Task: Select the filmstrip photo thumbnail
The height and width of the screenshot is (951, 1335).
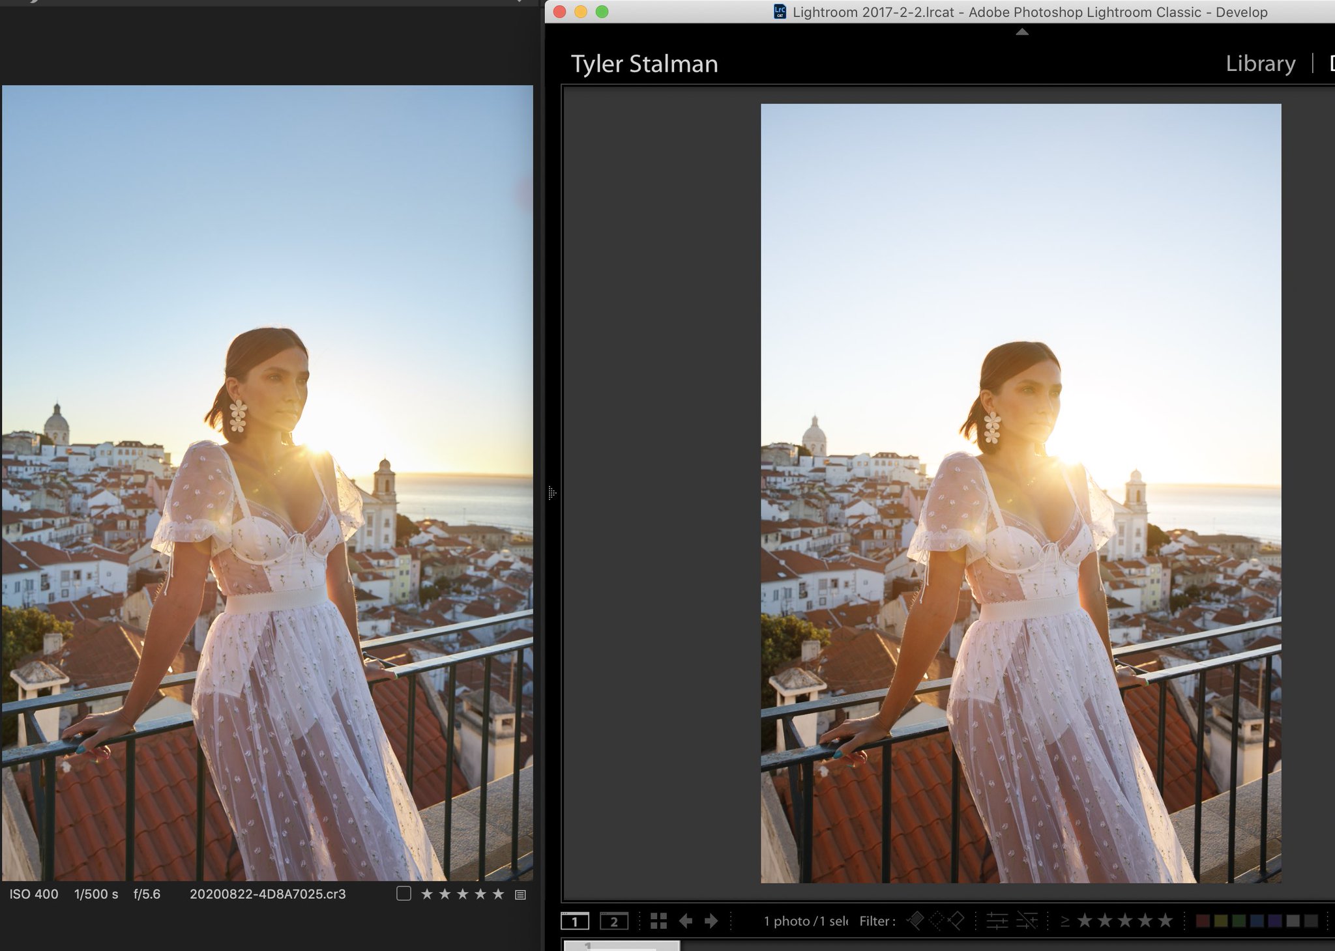Action: (x=621, y=945)
